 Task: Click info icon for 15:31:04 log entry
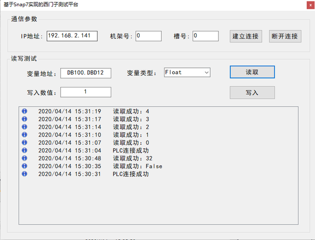pyautogui.click(x=24, y=150)
